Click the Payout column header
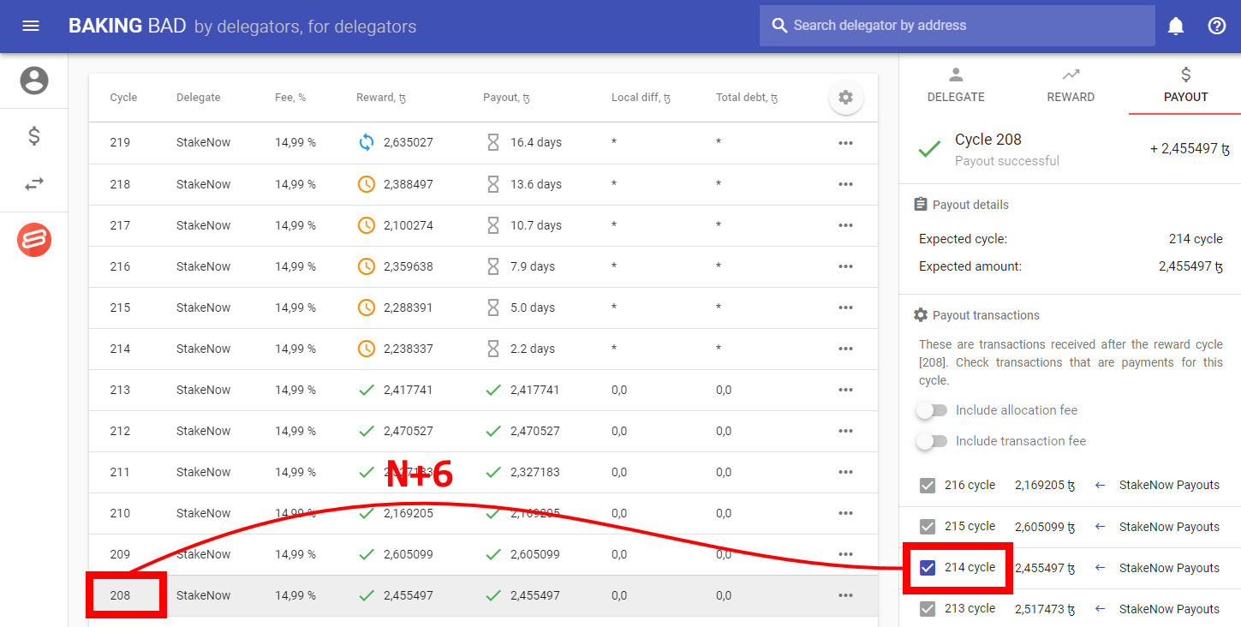The width and height of the screenshot is (1241, 627). point(506,98)
